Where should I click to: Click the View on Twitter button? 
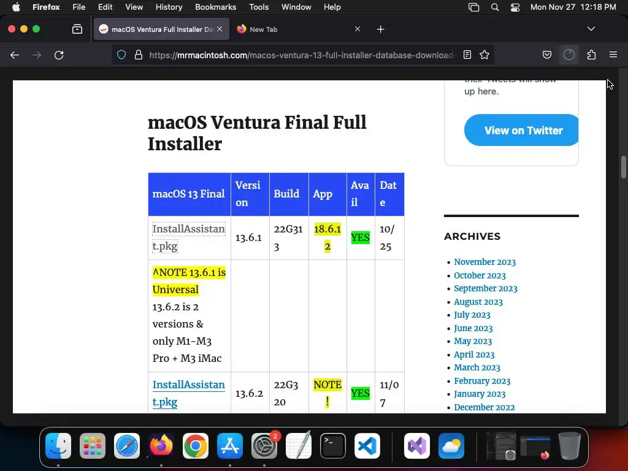click(521, 130)
